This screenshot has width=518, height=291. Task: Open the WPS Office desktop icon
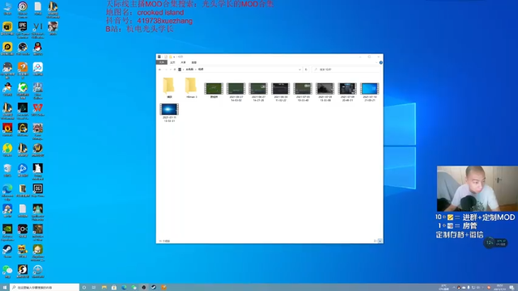pos(38,110)
